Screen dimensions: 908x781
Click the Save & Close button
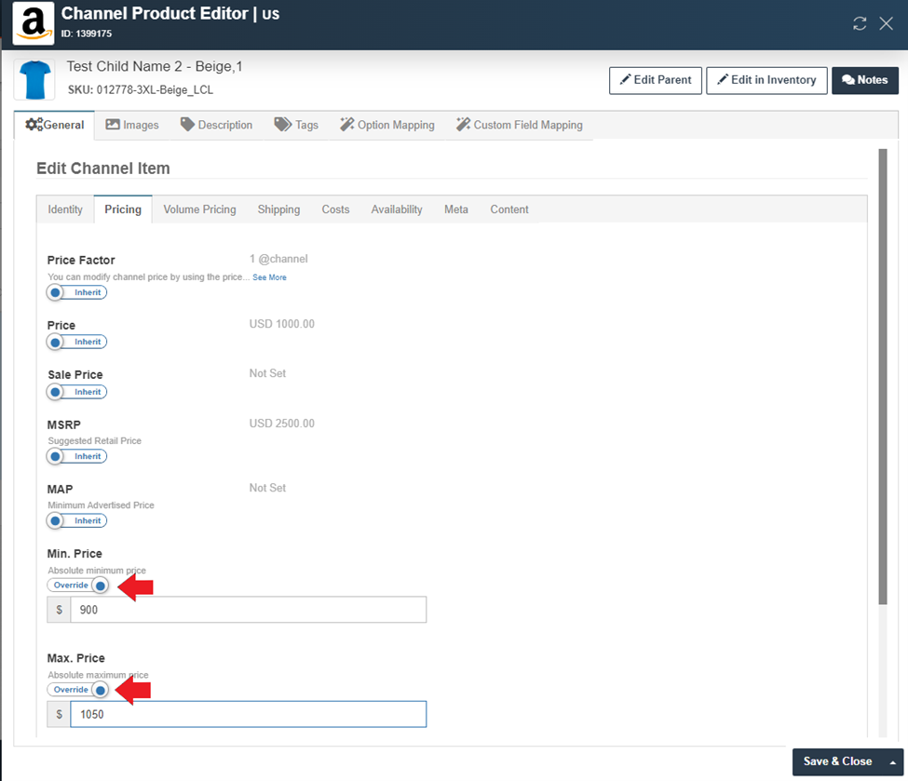837,761
